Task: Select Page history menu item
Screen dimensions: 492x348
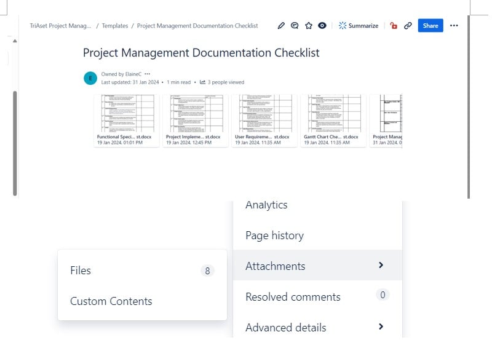Action: [317, 235]
